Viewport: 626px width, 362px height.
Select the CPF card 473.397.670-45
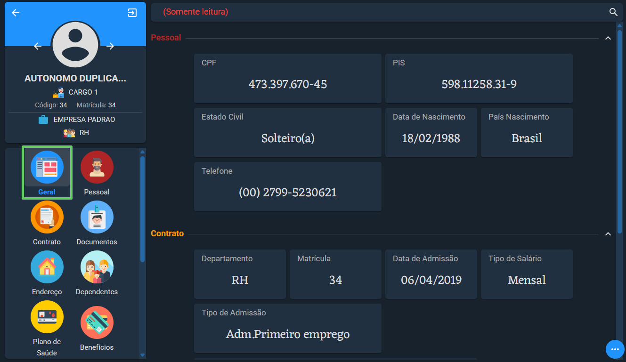tap(288, 78)
